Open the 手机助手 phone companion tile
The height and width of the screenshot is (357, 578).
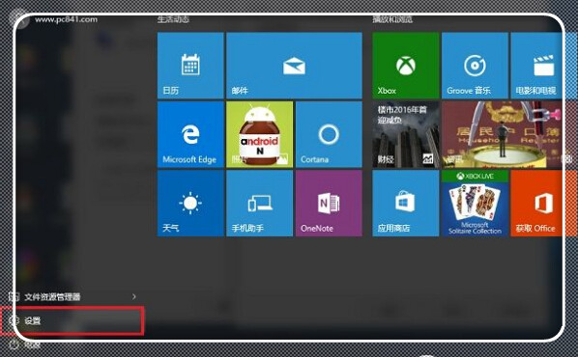coord(259,204)
